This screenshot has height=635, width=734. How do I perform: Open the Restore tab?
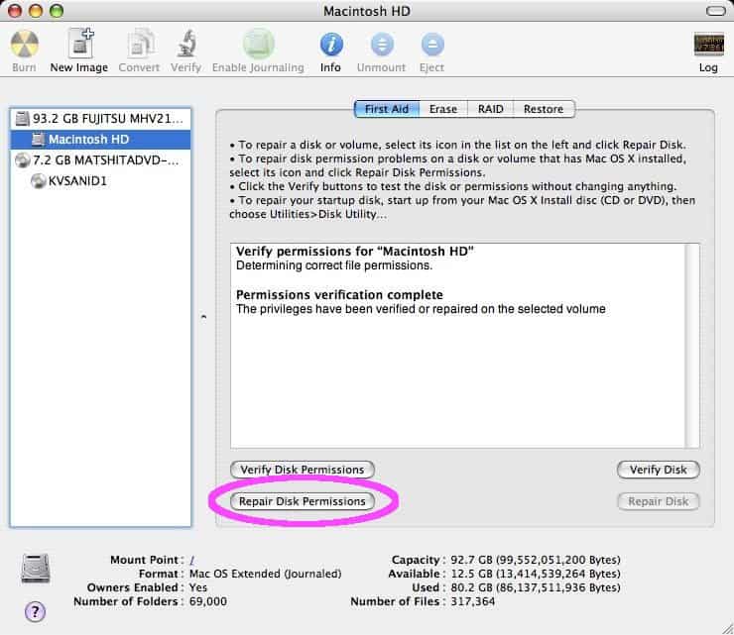pos(544,109)
